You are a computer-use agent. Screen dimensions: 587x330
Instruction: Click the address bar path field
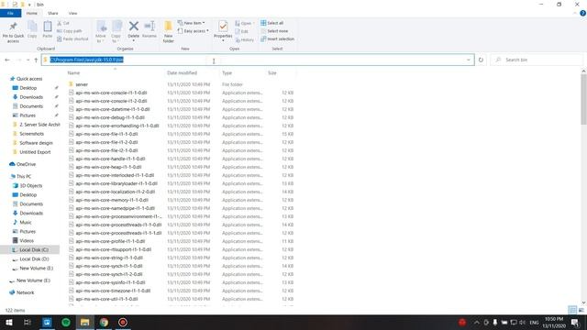258,60
